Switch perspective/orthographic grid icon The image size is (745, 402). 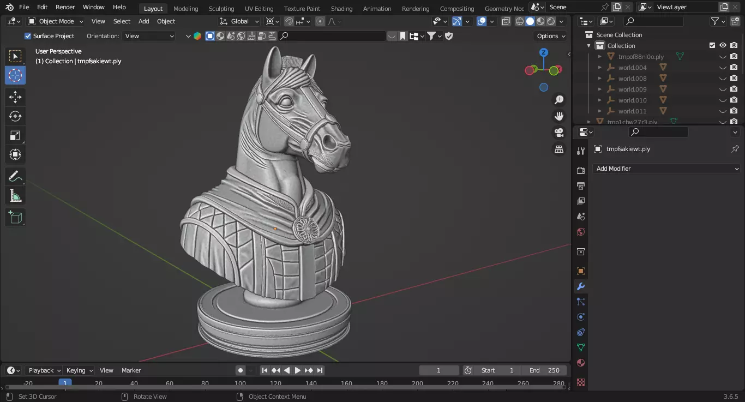click(x=559, y=149)
